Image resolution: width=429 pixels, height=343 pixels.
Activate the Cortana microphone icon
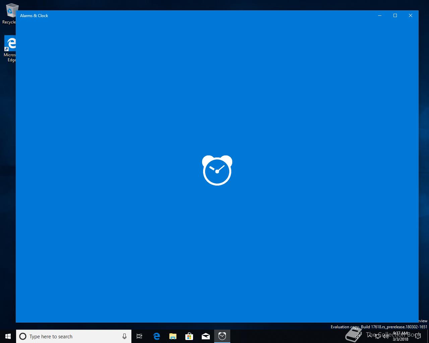pyautogui.click(x=124, y=336)
